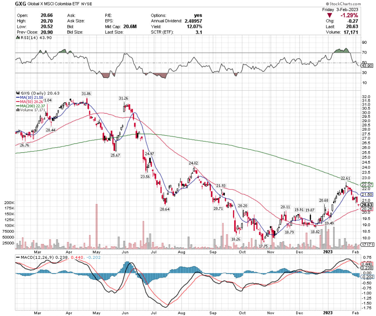
Task: Click the 31.86 price high annotation
Action: pos(86,94)
